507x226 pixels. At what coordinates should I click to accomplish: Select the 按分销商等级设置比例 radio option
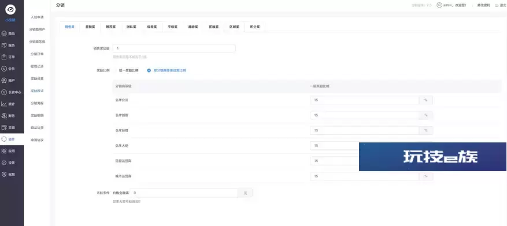click(166, 70)
